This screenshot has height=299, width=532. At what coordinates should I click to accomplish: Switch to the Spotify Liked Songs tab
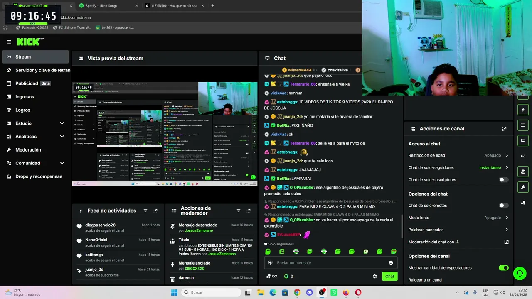[x=108, y=6]
